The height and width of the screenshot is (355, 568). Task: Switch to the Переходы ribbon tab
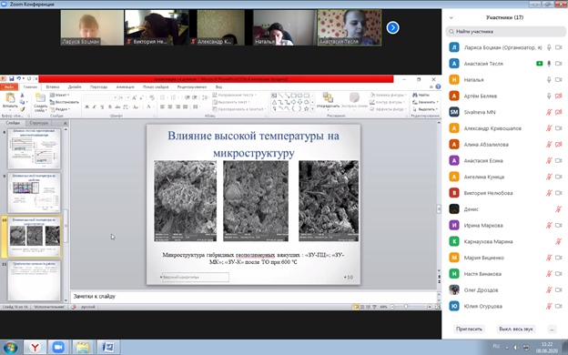98,87
